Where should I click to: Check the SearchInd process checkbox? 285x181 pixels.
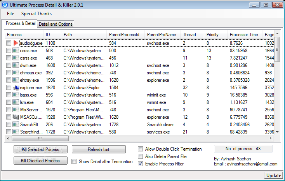click(x=9, y=132)
